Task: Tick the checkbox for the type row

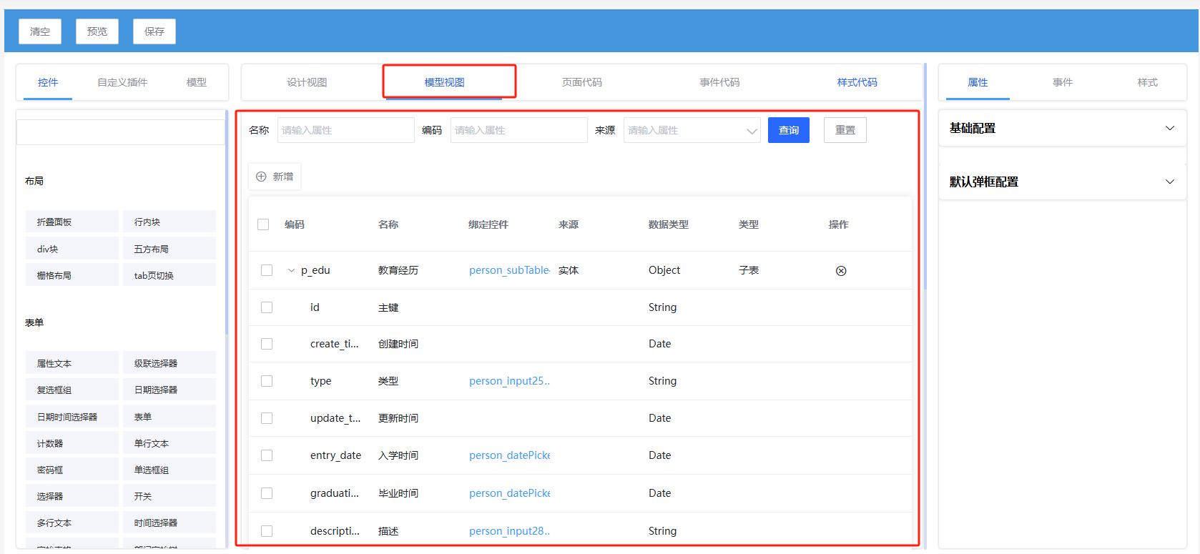Action: coord(267,381)
